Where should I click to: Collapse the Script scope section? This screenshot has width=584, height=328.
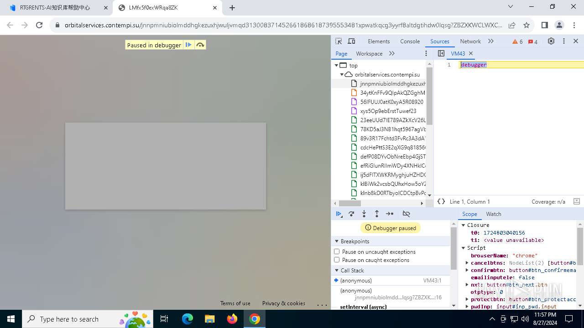pyautogui.click(x=463, y=248)
